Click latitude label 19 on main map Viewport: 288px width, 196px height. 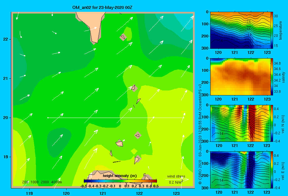[6, 157]
